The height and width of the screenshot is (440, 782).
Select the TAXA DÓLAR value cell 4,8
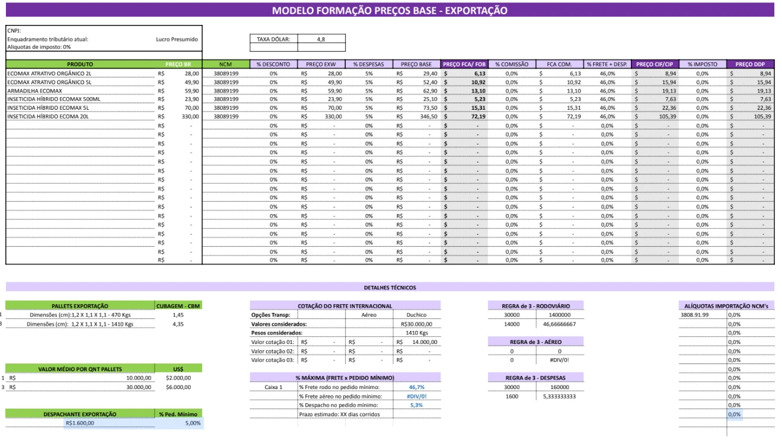(321, 39)
